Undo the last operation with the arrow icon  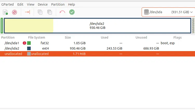click(x=62, y=12)
